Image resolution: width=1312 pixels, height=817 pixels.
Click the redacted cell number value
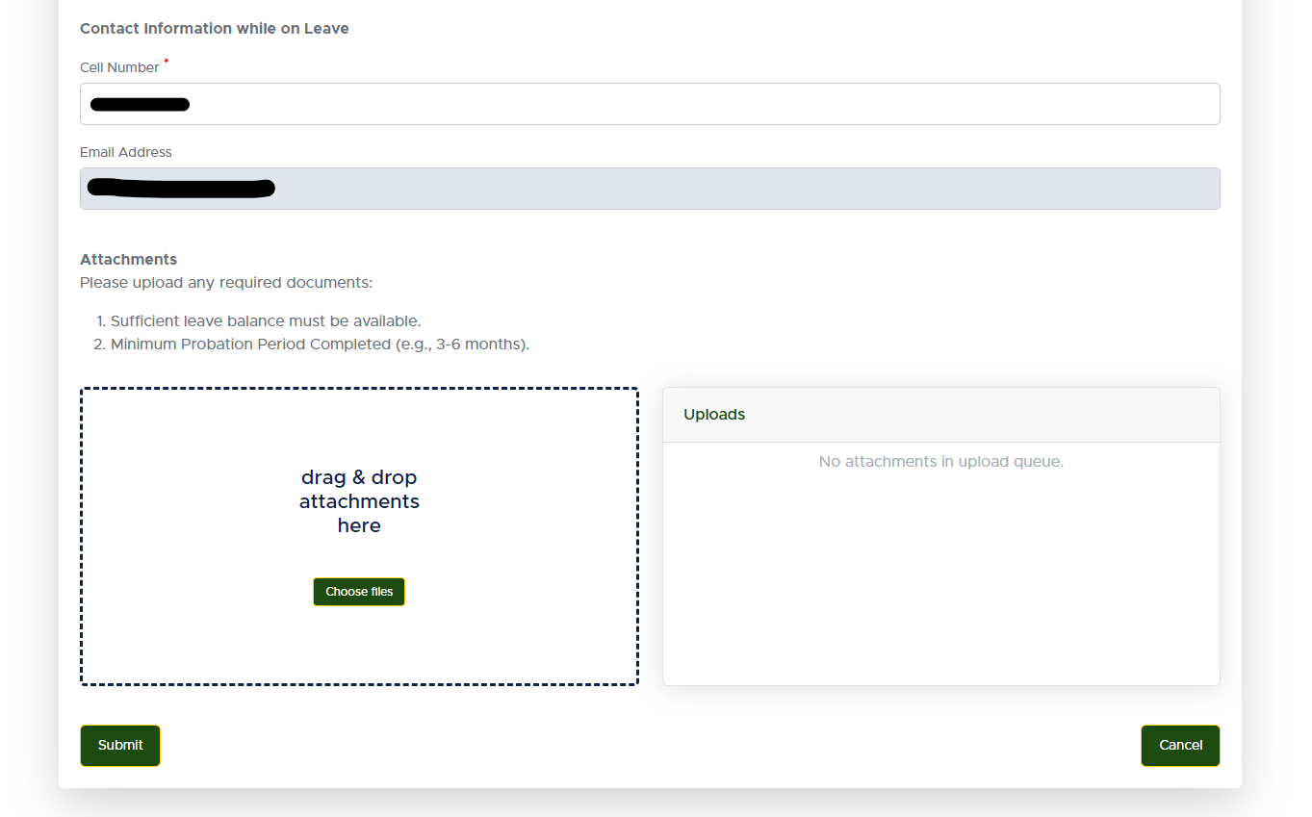pyautogui.click(x=140, y=104)
